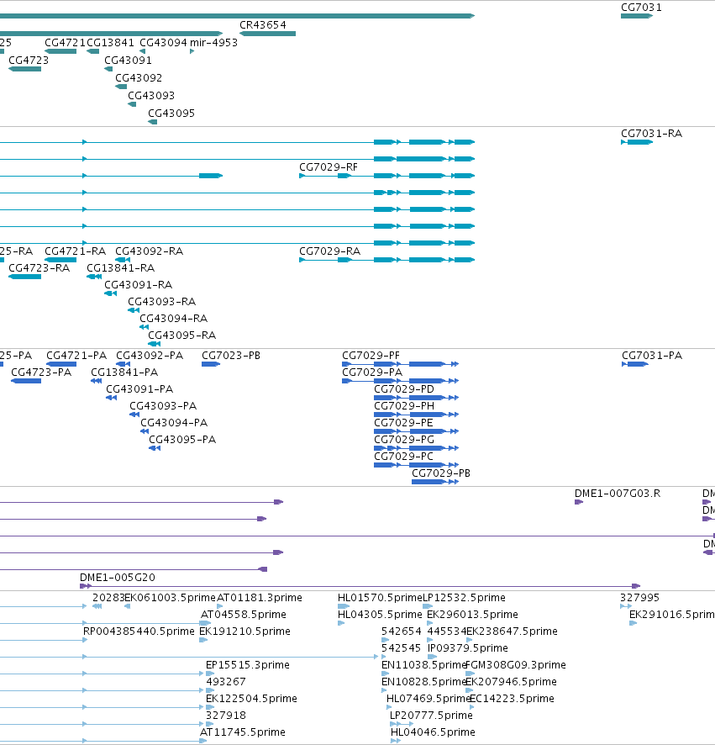Select the CG43091-PA protein label
715x745 pixels.
(139, 389)
